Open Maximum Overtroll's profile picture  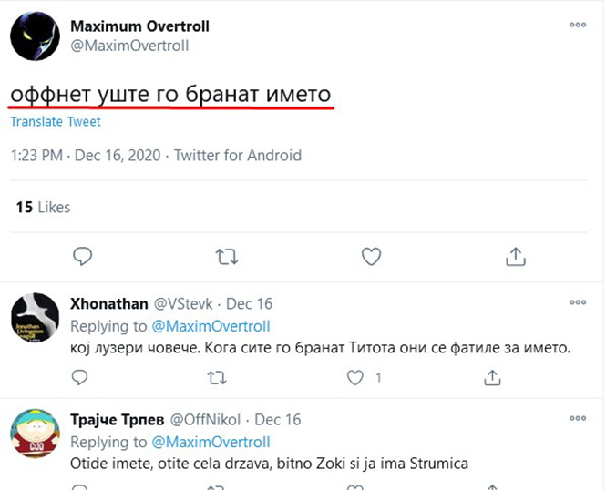(x=36, y=37)
